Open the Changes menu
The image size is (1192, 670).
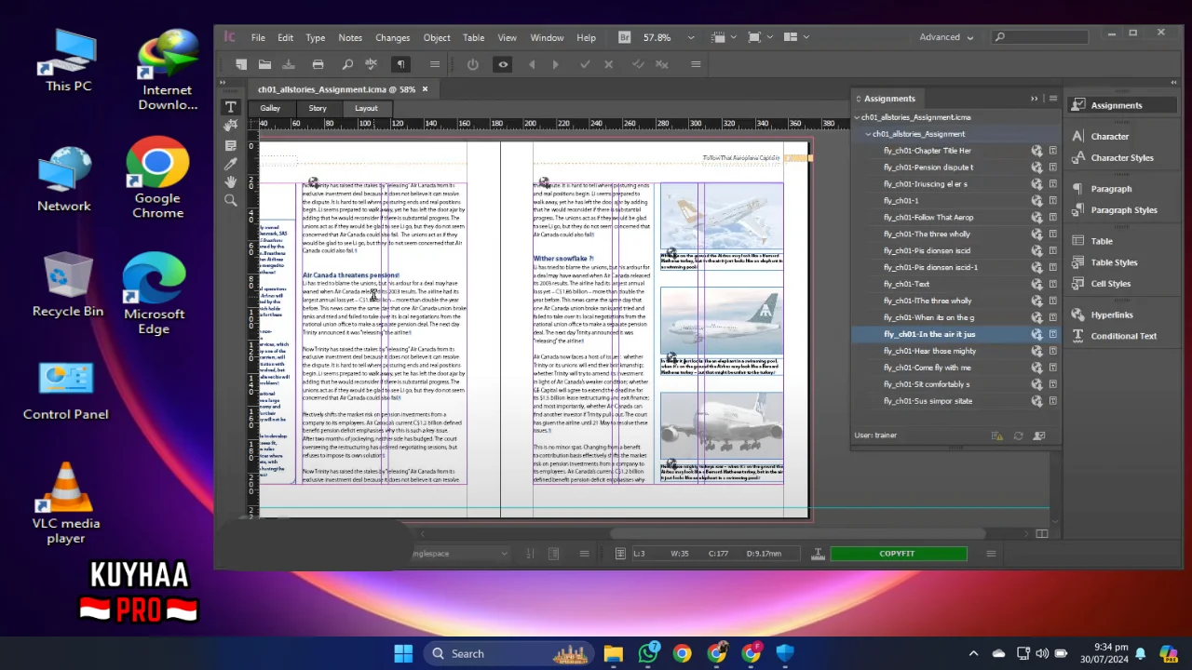tap(392, 37)
